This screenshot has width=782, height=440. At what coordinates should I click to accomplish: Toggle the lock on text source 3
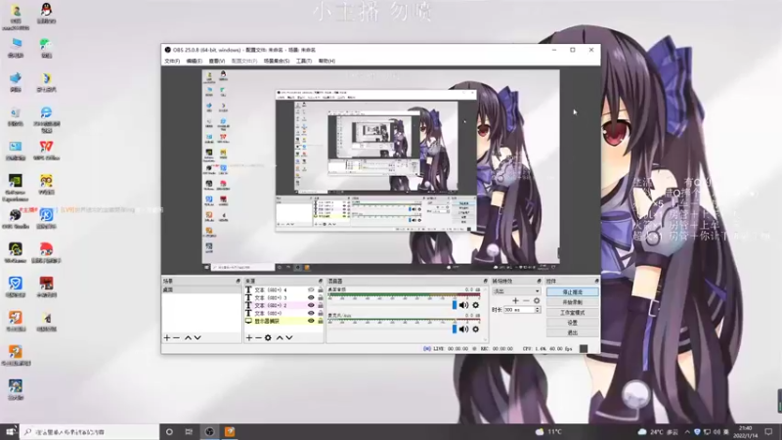(321, 298)
